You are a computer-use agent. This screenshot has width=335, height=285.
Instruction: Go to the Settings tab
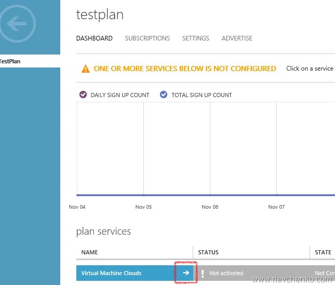pos(195,38)
